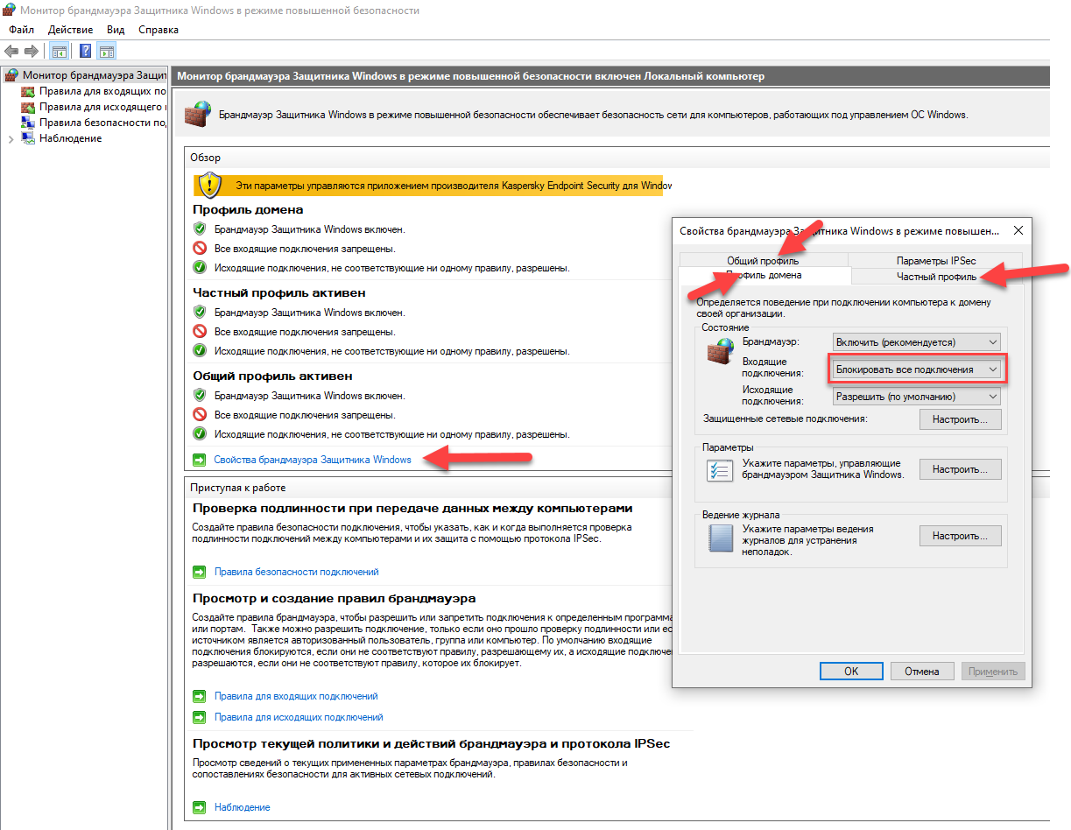Image resolution: width=1071 pixels, height=830 pixels.
Task: Click the green arrow beside Свойства брандмауэра Защитника Windows
Action: pyautogui.click(x=200, y=460)
